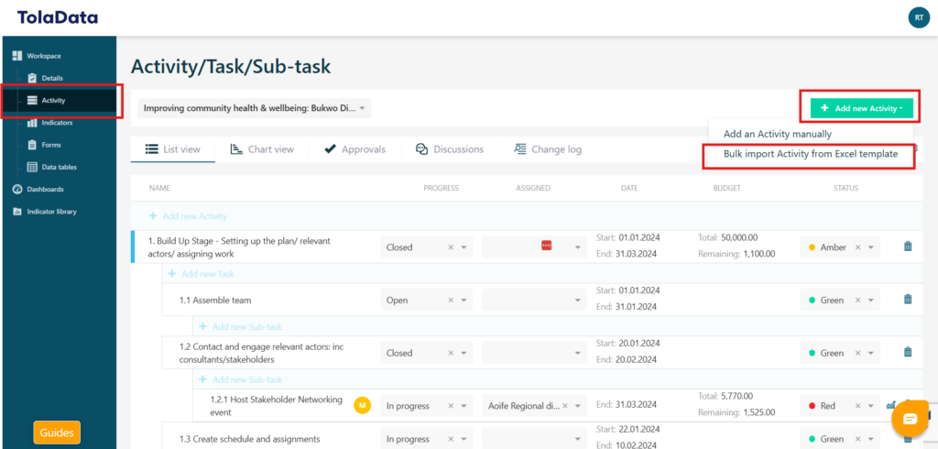Open progress dropdown for Assemble team
This screenshot has height=449, width=938.
coord(464,301)
